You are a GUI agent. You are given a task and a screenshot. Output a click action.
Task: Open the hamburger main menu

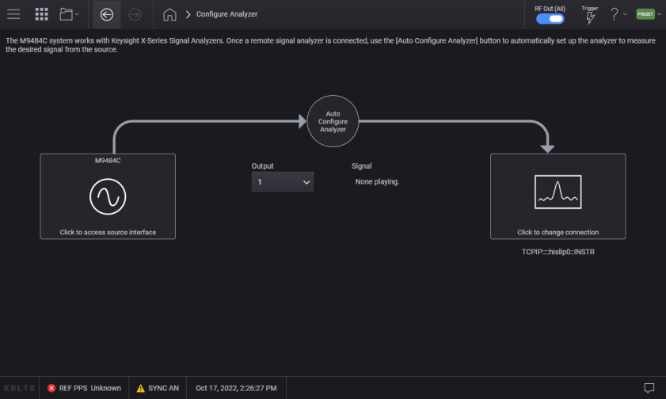click(13, 14)
